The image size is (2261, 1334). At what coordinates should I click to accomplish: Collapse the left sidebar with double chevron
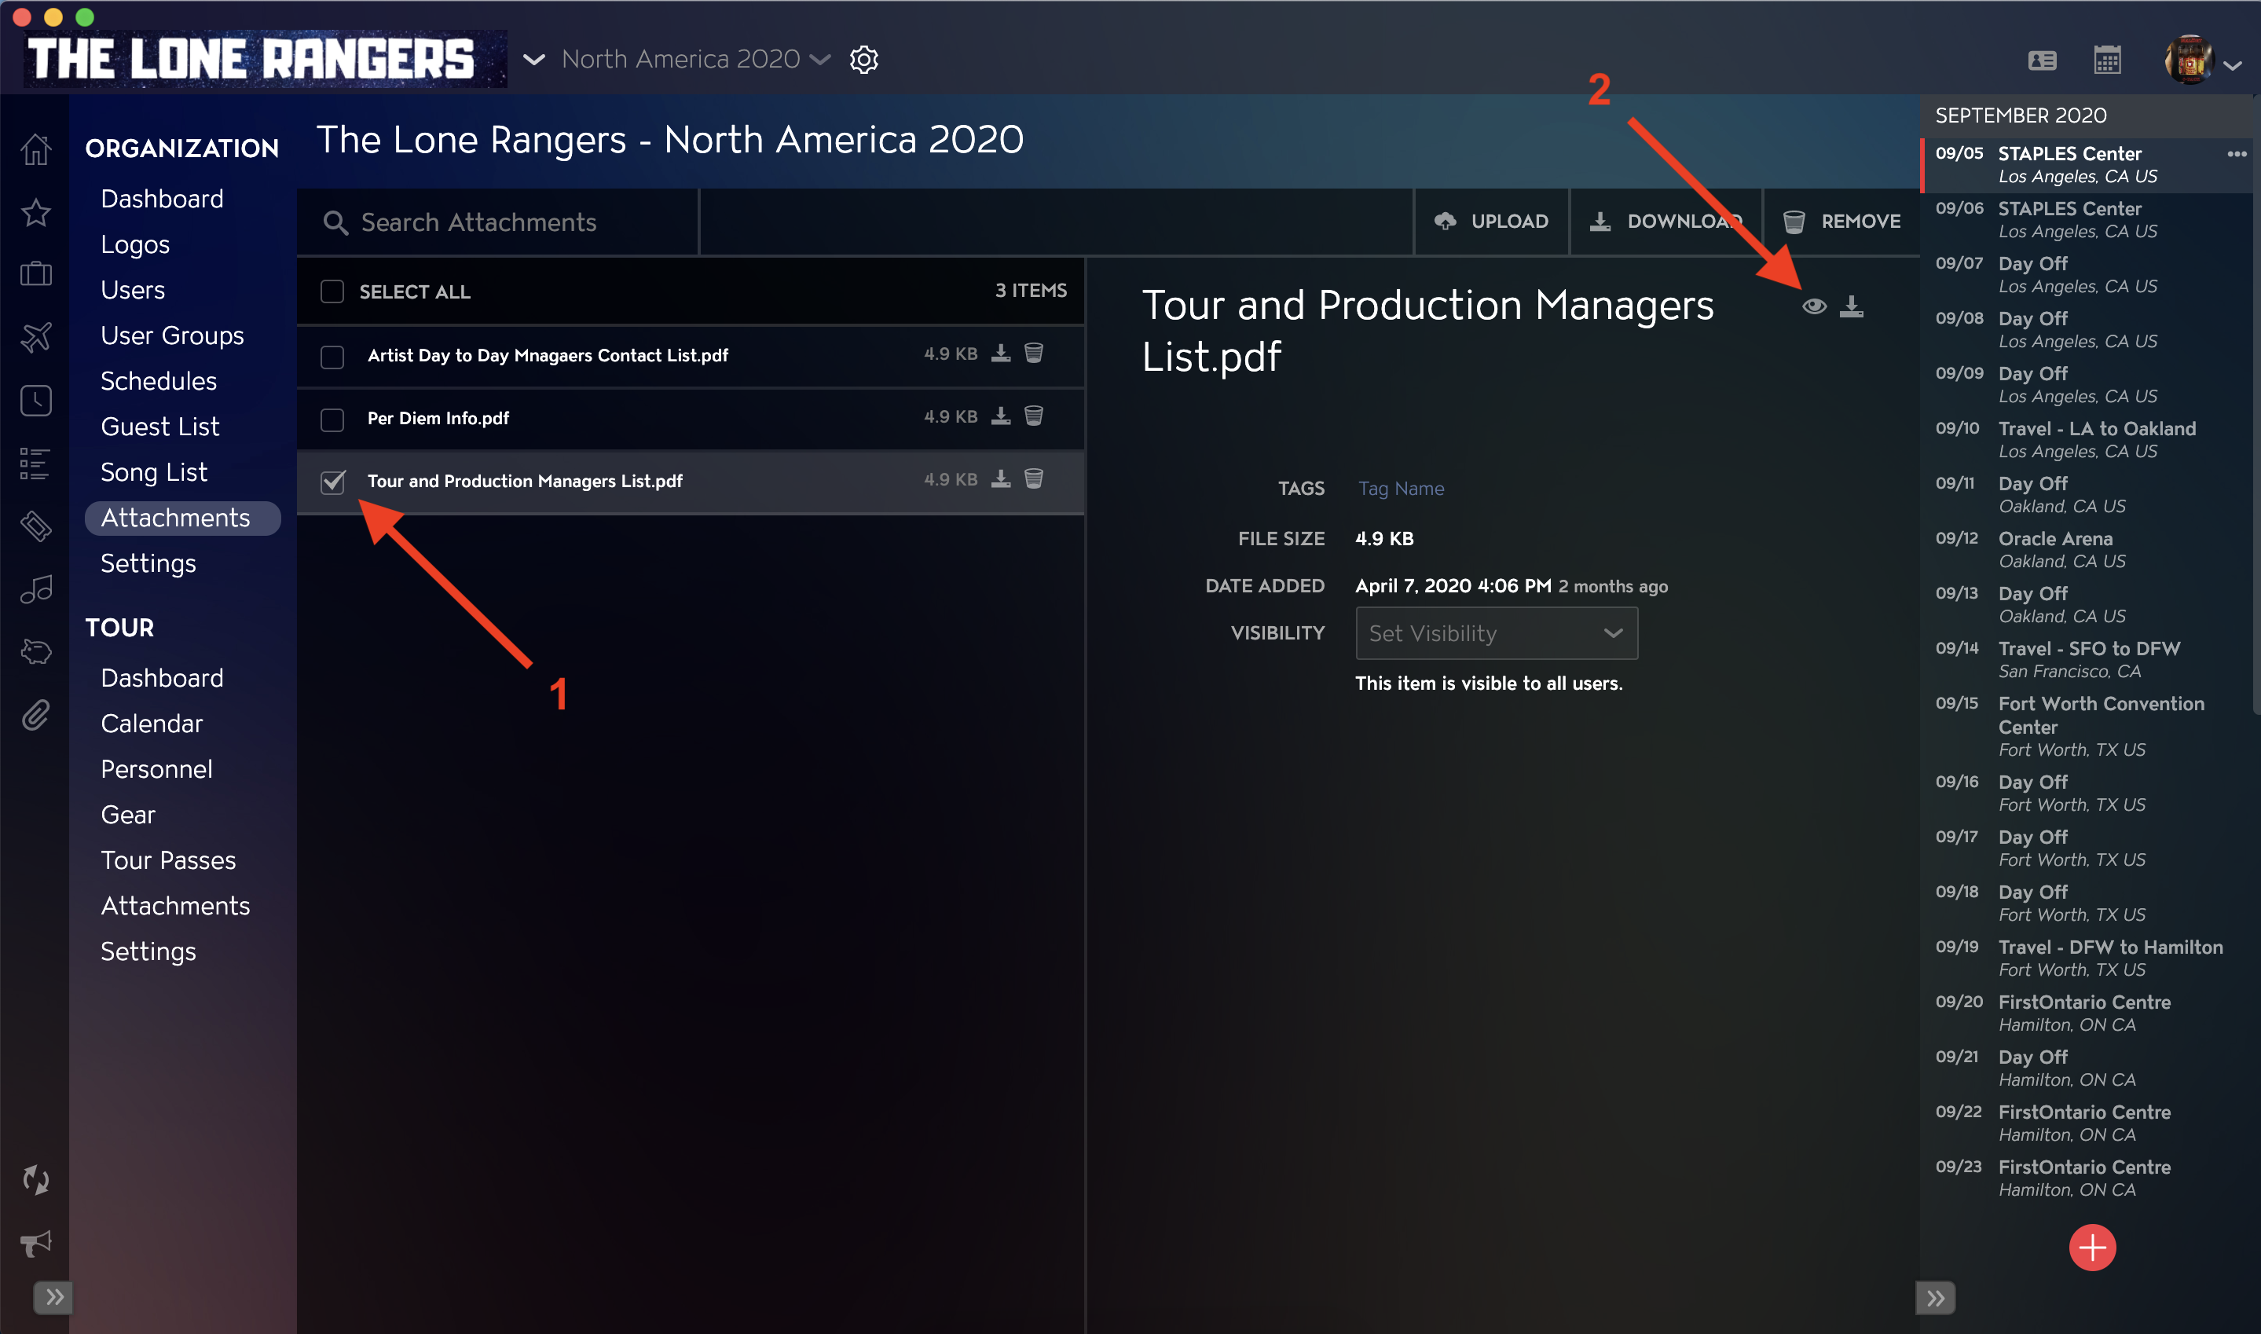click(54, 1296)
